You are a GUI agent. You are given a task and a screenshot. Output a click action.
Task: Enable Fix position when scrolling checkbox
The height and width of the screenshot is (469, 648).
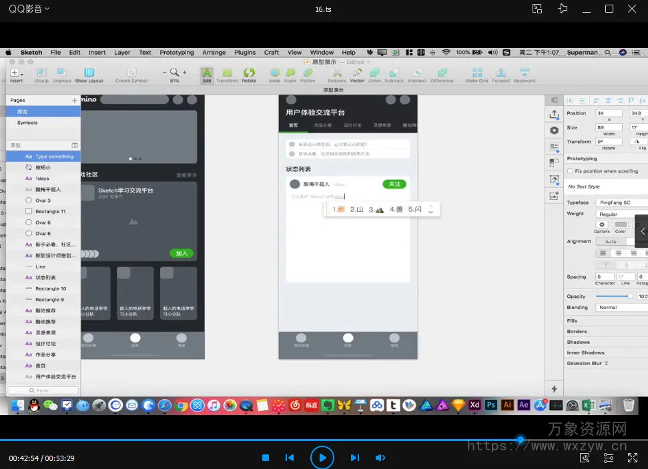coord(569,171)
